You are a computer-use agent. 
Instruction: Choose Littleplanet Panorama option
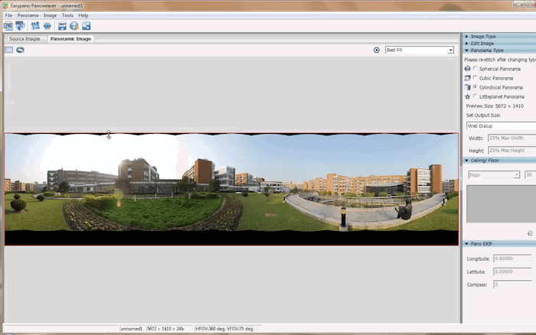tap(475, 97)
